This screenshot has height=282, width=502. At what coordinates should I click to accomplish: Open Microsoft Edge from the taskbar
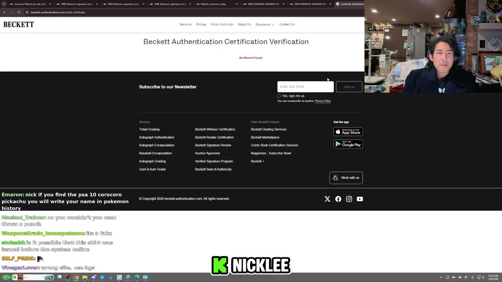point(136,277)
